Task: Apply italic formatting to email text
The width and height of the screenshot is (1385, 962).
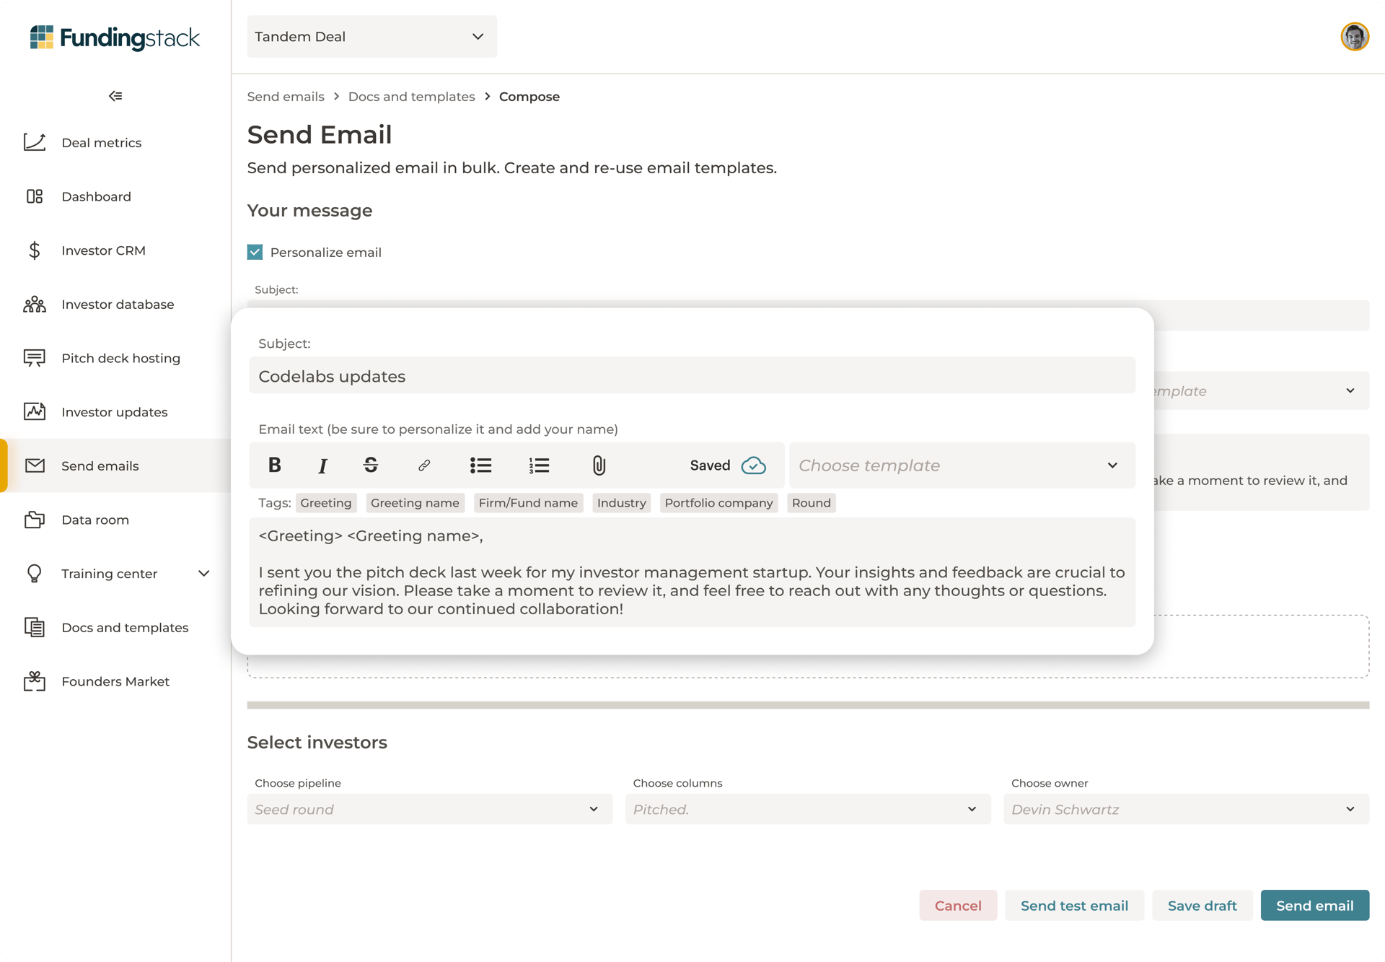Action: (323, 465)
